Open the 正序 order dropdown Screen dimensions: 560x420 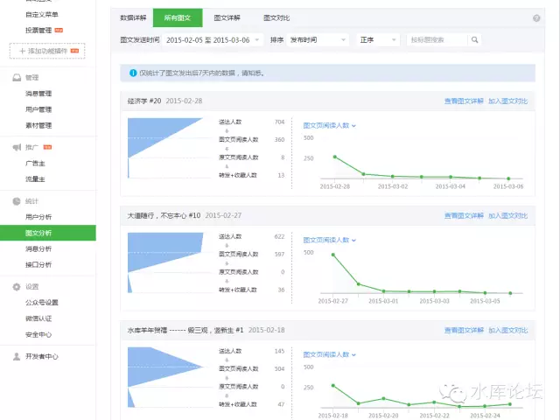(x=378, y=40)
